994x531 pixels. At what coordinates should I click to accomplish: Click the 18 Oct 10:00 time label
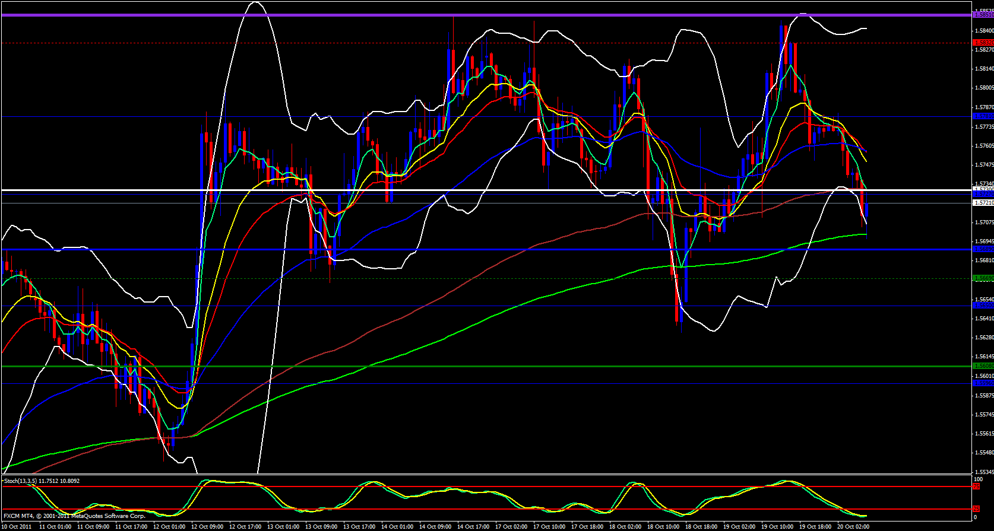[x=663, y=526]
